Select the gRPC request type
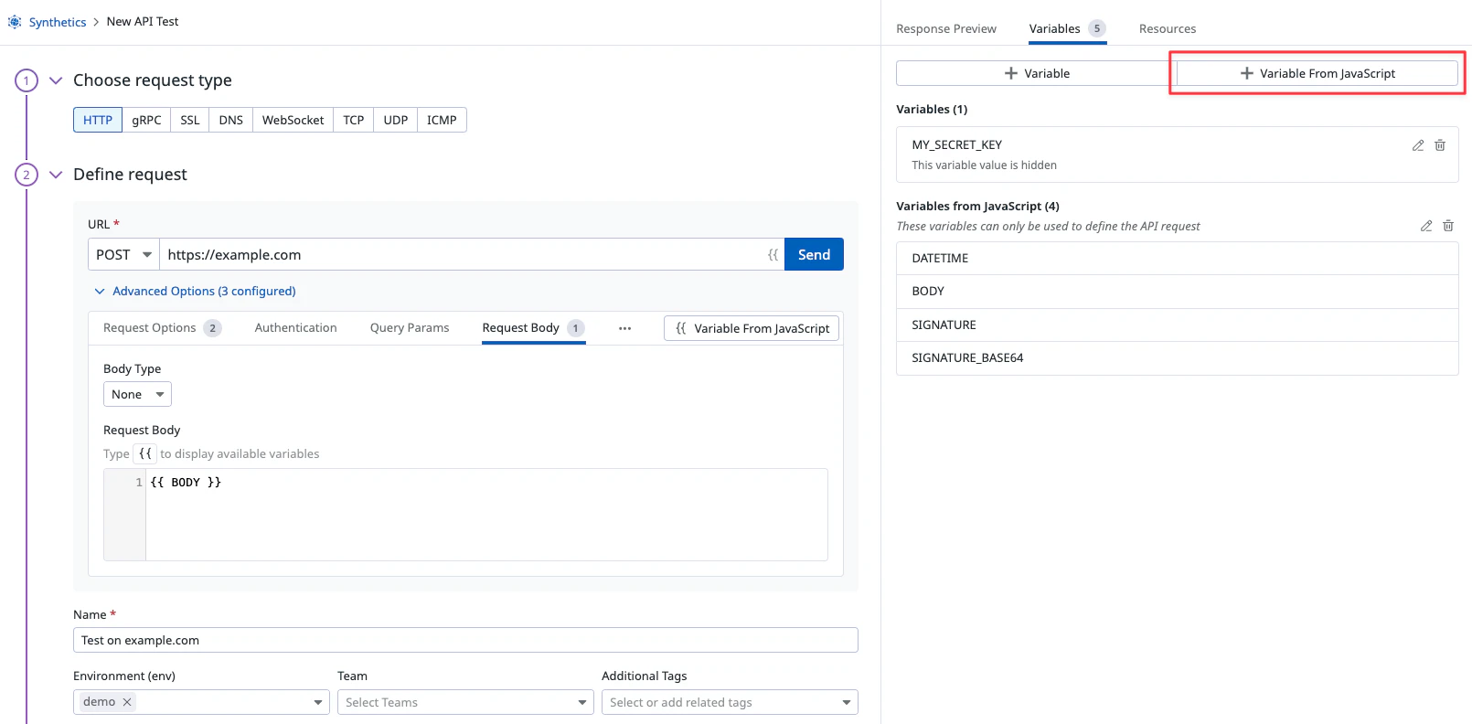 click(146, 121)
